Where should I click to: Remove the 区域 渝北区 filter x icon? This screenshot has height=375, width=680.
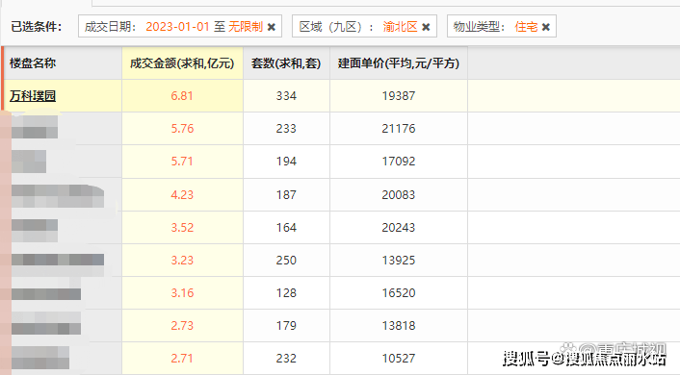pos(426,27)
